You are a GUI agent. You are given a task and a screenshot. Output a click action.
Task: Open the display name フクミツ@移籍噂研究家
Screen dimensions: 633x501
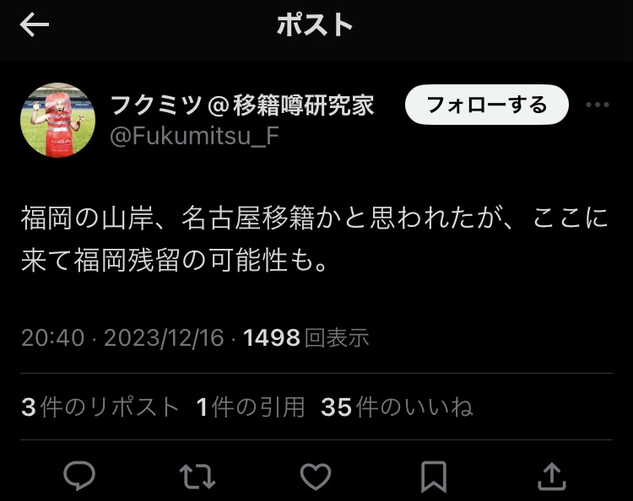tap(242, 105)
